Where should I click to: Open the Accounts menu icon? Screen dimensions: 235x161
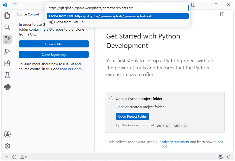(x=7, y=134)
